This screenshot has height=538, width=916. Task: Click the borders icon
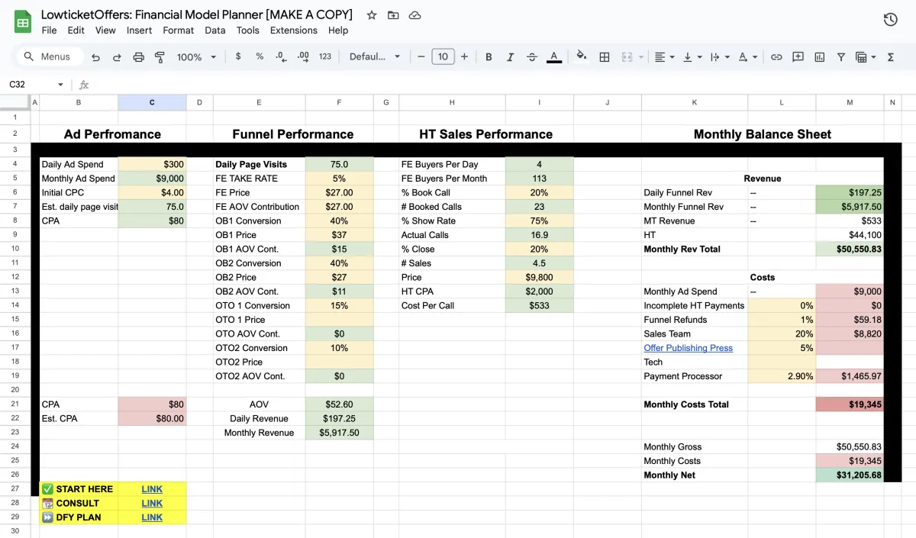pos(604,56)
